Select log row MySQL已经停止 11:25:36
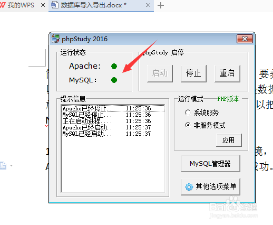 (113, 115)
